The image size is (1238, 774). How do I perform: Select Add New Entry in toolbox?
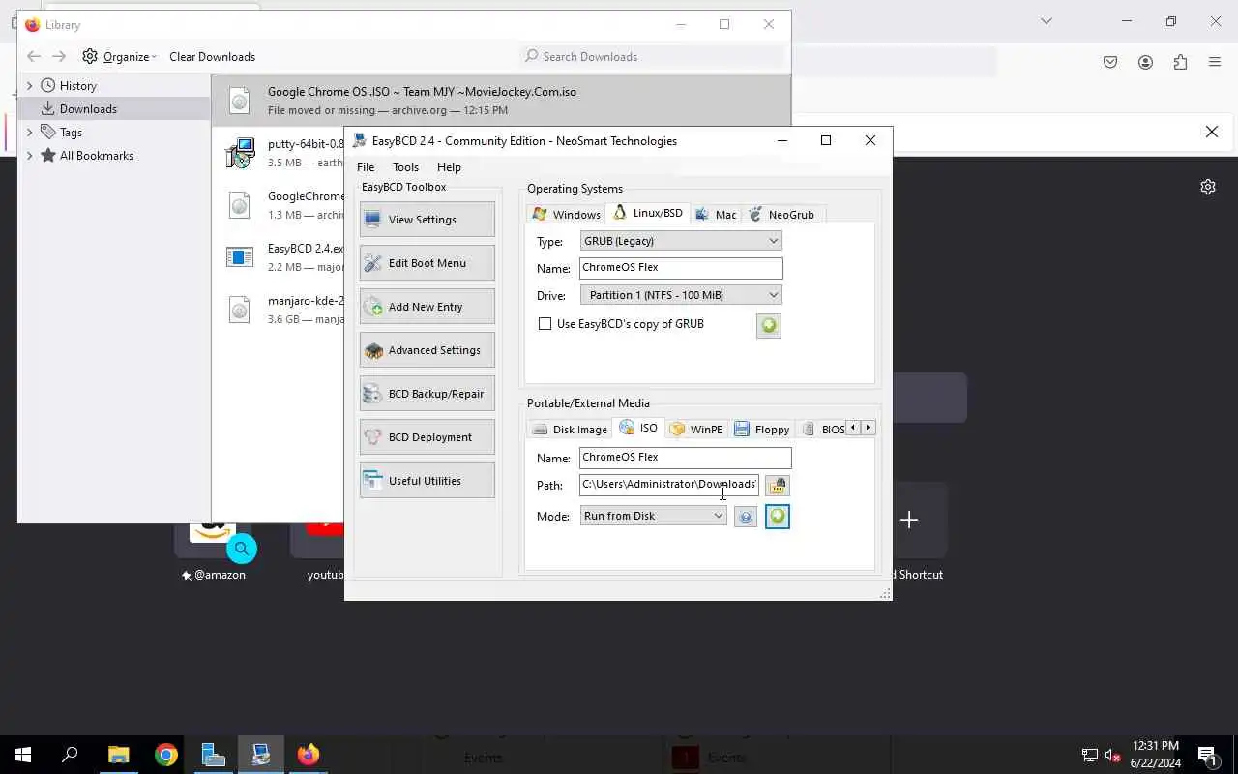tap(427, 307)
